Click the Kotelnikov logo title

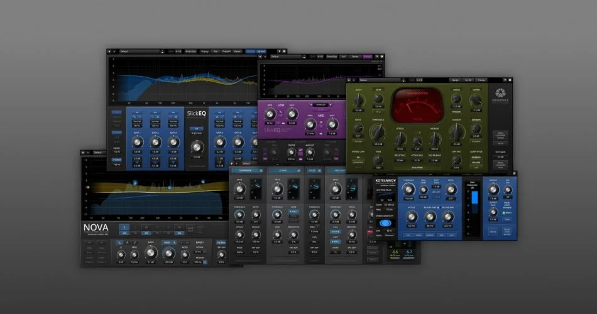pyautogui.click(x=386, y=180)
